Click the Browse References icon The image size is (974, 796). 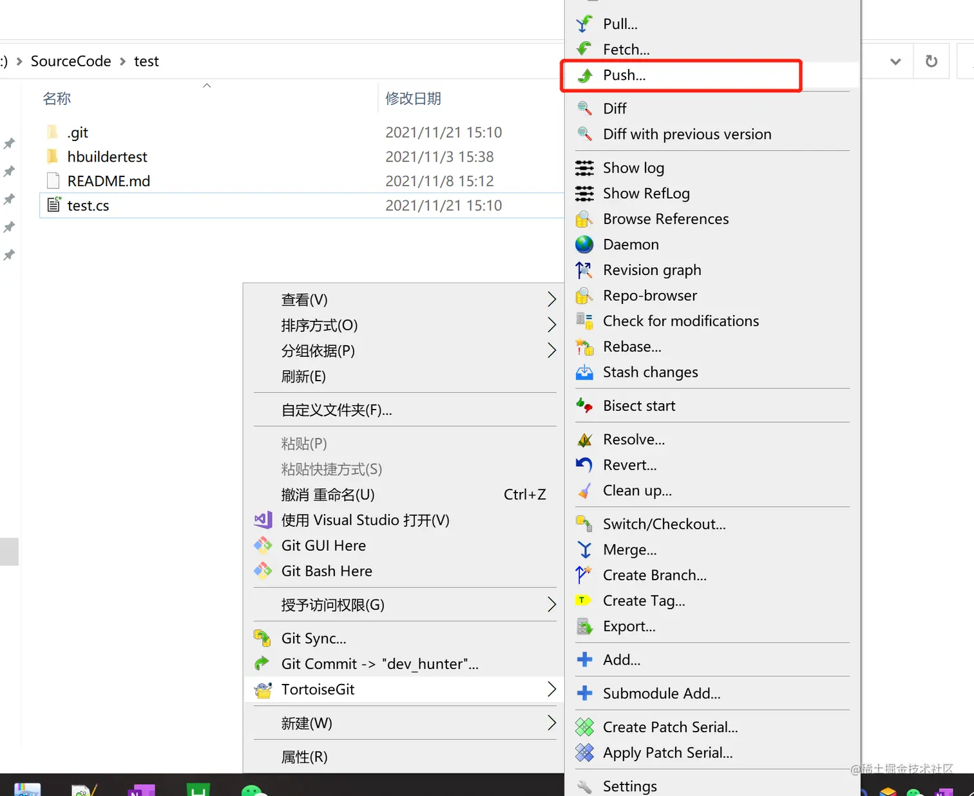point(584,219)
